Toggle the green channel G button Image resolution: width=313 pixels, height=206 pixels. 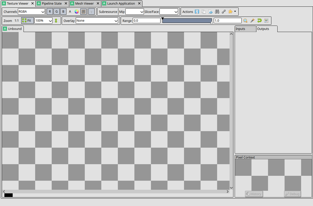tap(57, 12)
